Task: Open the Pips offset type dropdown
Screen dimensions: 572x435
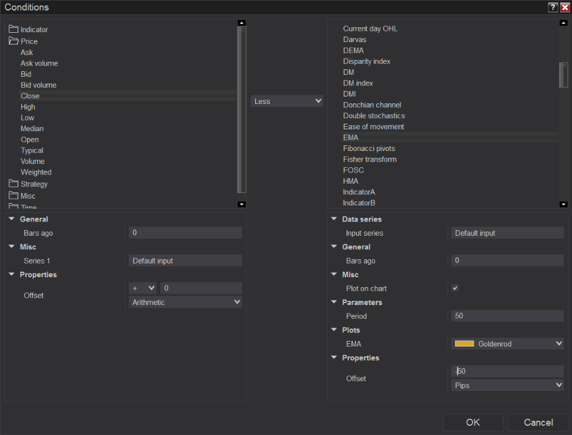Action: [508, 385]
